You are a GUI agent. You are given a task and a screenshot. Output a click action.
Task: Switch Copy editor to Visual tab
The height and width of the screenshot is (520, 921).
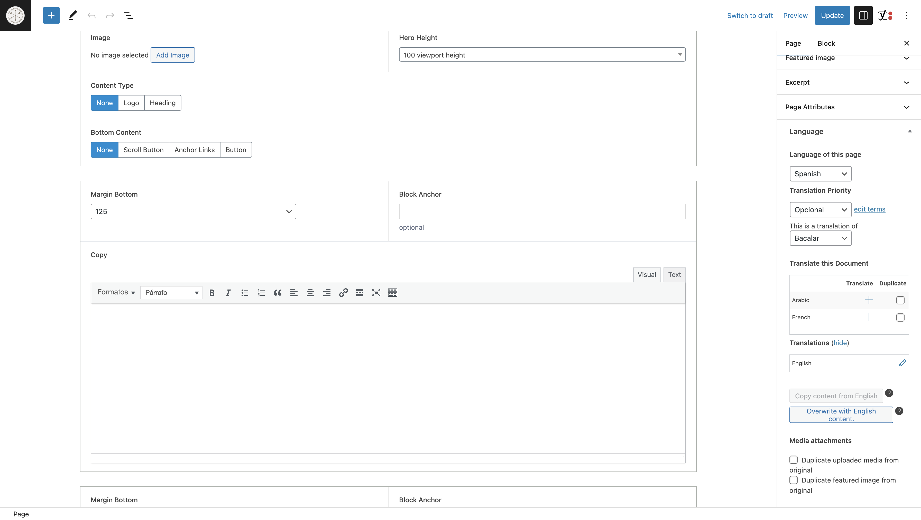click(x=647, y=275)
